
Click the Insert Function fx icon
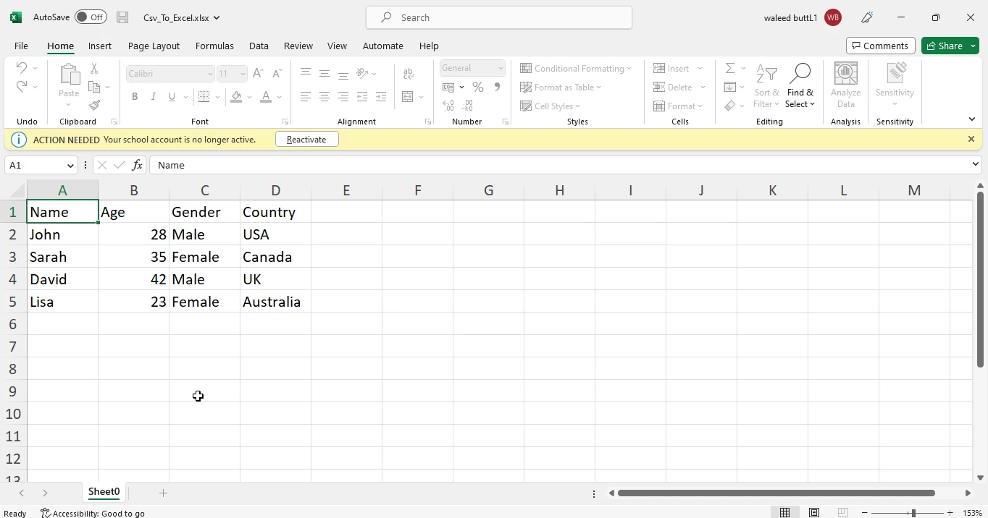point(137,166)
